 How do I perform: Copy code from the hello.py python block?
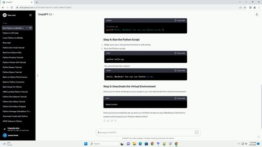(x=180, y=20)
